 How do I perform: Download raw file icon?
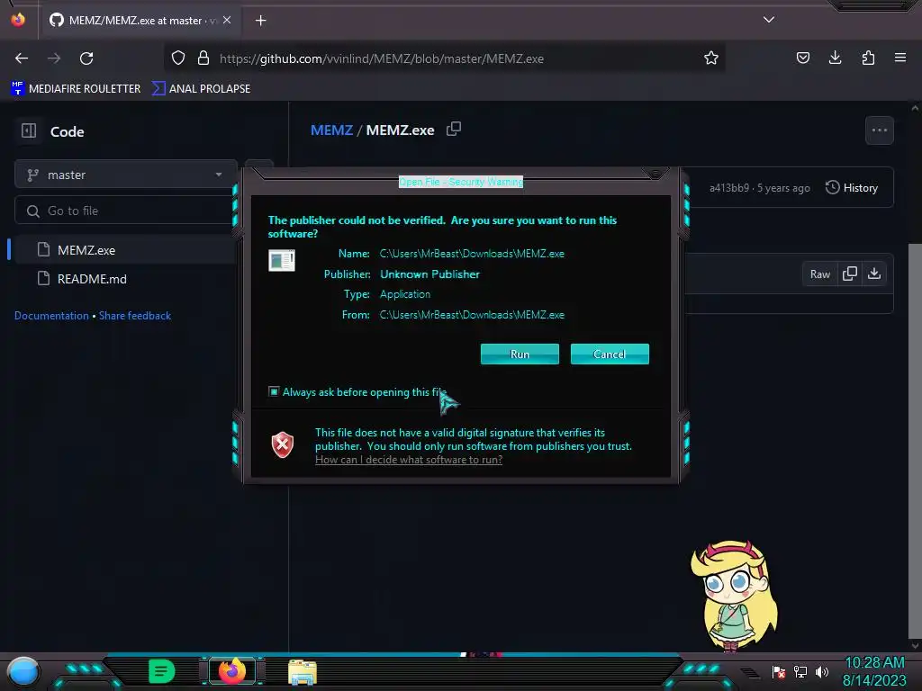click(x=874, y=274)
